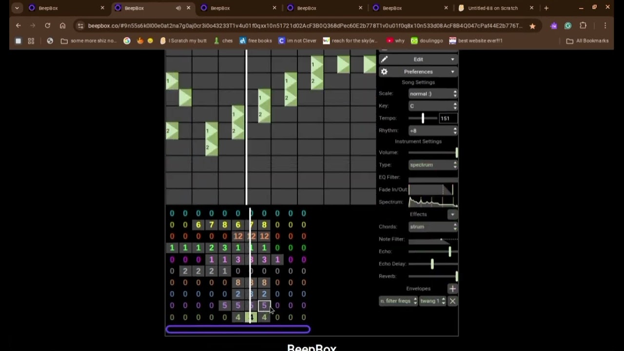Open a new browser tab
624x351 pixels.
pyautogui.click(x=546, y=8)
